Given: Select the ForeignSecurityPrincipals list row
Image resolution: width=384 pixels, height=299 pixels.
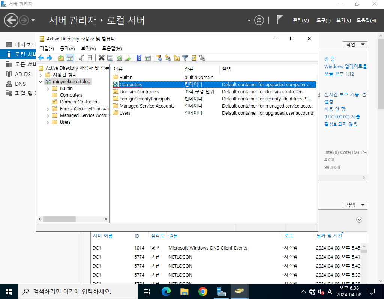Looking at the screenshot, I should pyautogui.click(x=214, y=99).
